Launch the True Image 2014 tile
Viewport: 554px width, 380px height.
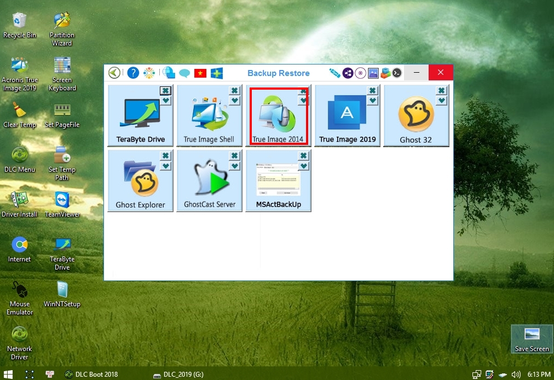(278, 115)
